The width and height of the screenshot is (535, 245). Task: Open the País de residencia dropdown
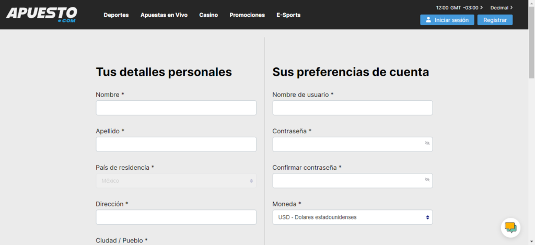pos(176,181)
